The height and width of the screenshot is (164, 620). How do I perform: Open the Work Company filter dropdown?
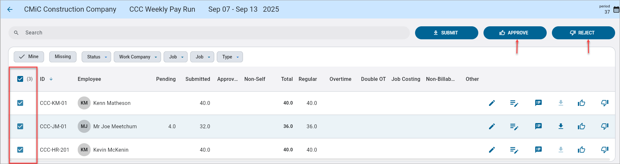click(137, 57)
